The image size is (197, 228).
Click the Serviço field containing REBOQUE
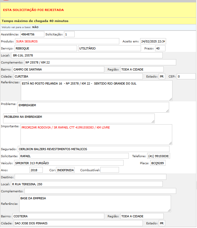[x=46, y=48]
